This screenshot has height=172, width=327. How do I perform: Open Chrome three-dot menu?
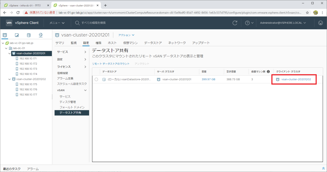click(x=323, y=12)
